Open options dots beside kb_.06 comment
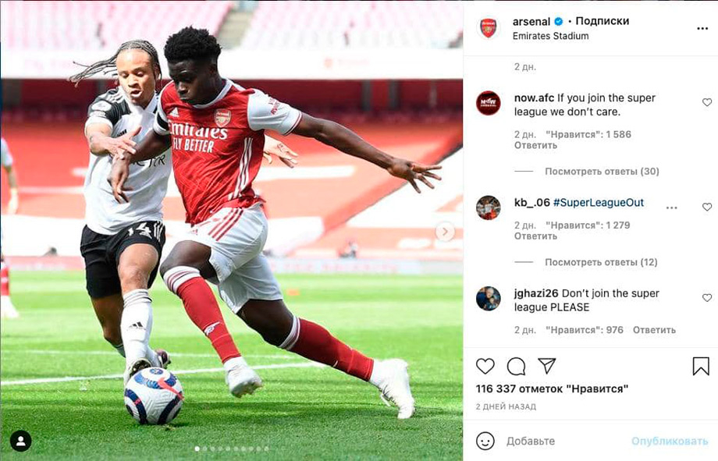718x461 pixels. click(671, 207)
